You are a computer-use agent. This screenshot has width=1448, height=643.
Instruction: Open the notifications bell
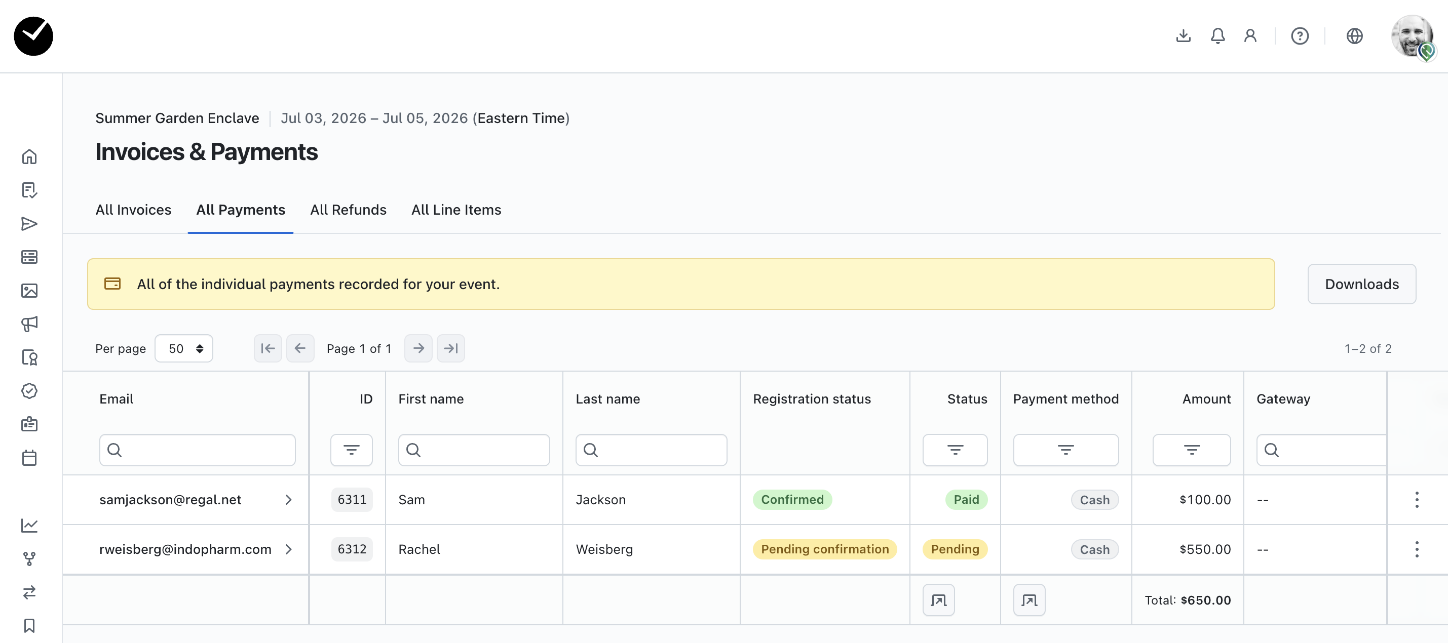[x=1217, y=36]
